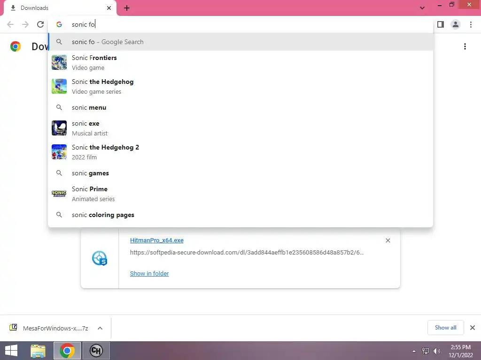Open a new tab with the plus icon

click(x=127, y=8)
